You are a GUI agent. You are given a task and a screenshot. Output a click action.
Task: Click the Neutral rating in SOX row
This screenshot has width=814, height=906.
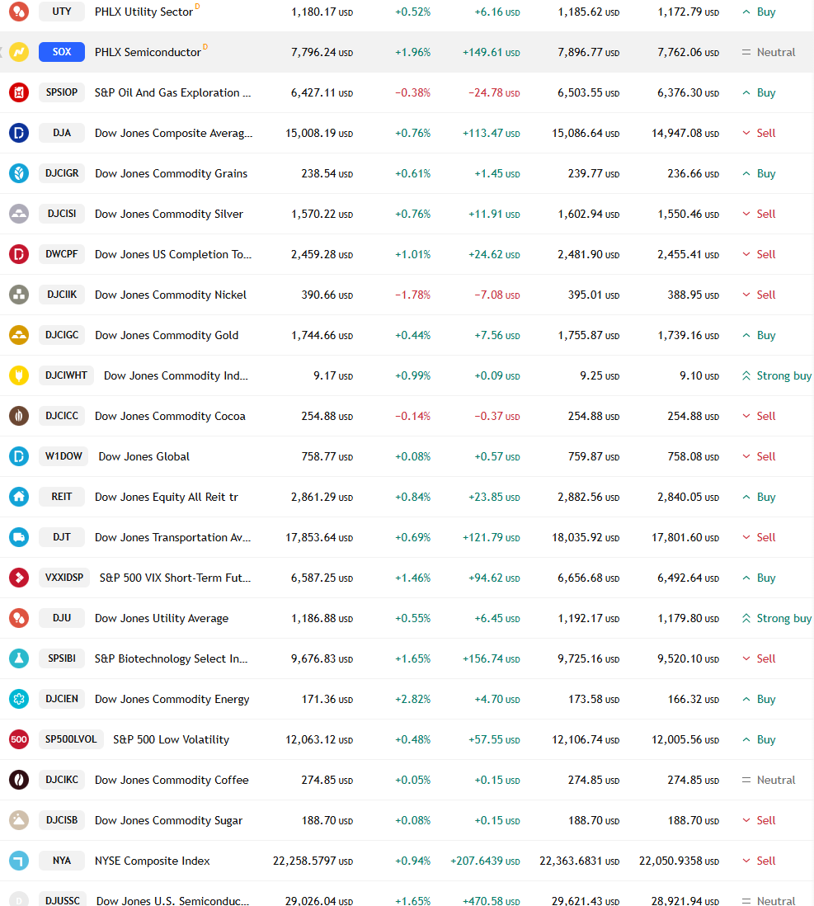(x=769, y=52)
